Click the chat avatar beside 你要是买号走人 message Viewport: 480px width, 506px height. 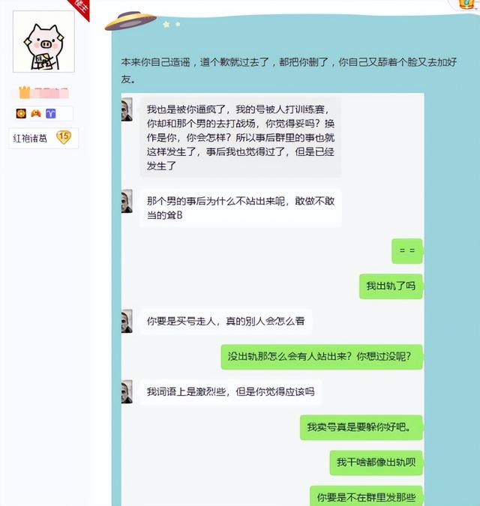127,321
